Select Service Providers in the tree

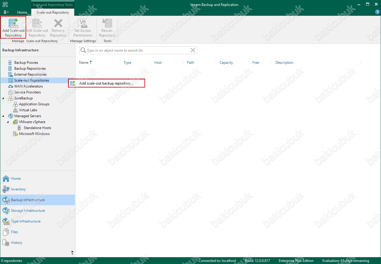click(x=27, y=92)
